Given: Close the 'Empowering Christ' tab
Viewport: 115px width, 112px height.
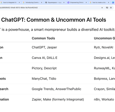Looking at the screenshot, I should point(86,2).
